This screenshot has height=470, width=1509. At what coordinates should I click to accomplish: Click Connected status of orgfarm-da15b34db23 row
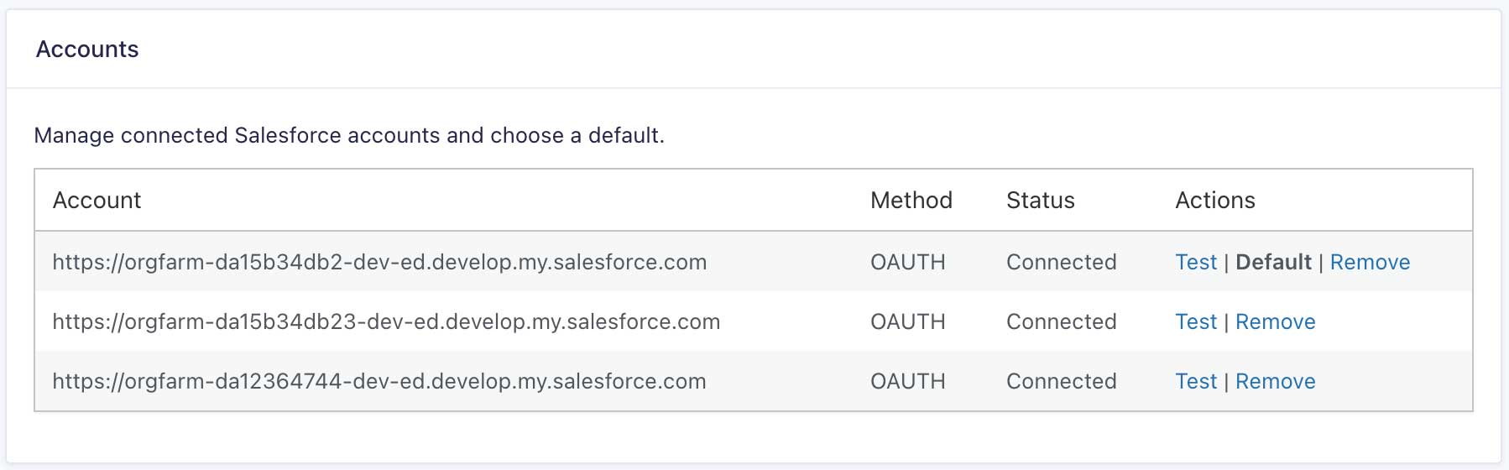click(1061, 322)
